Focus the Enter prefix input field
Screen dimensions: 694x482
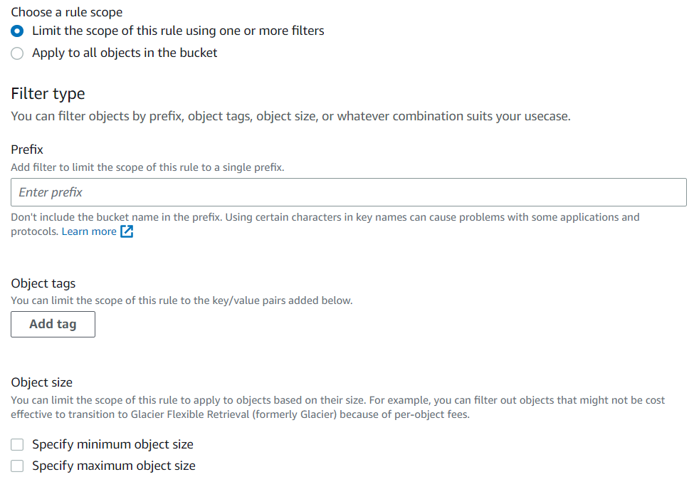[349, 192]
